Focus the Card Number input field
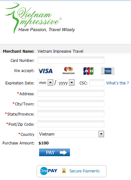 [71, 60]
